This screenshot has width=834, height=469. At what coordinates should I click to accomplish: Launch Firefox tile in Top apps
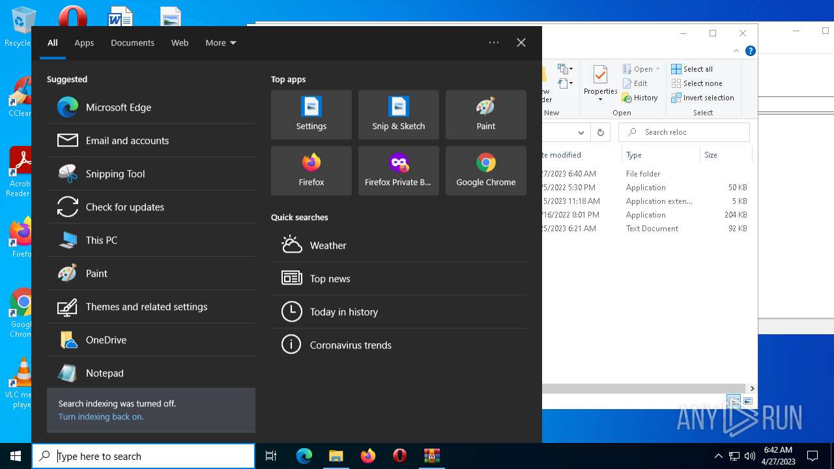311,171
